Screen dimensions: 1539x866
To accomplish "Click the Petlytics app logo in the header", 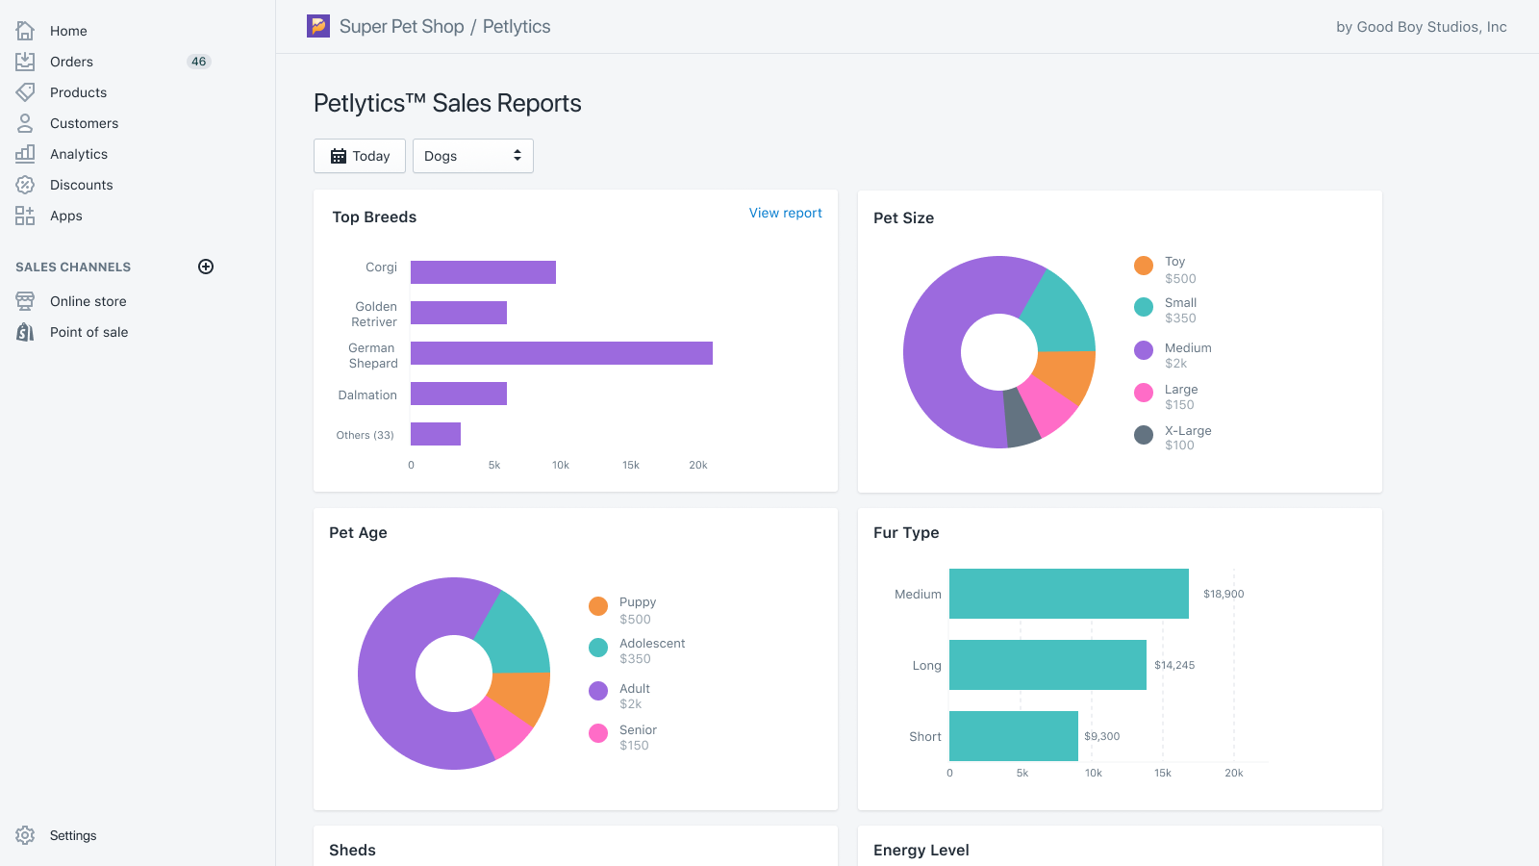I will pos(315,26).
